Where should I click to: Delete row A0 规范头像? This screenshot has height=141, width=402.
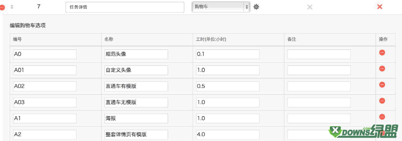pyautogui.click(x=382, y=53)
